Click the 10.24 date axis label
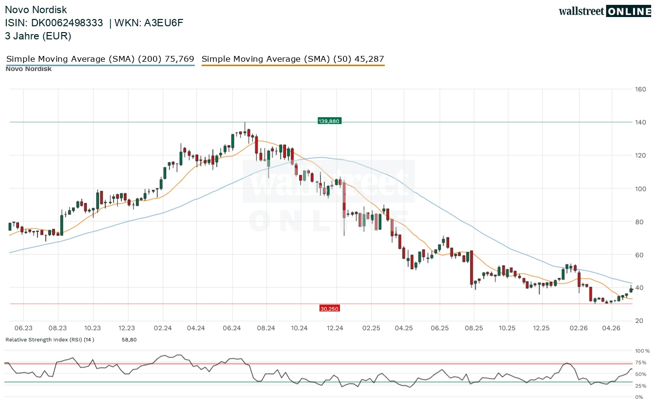Image resolution: width=657 pixels, height=410 pixels. tap(300, 328)
